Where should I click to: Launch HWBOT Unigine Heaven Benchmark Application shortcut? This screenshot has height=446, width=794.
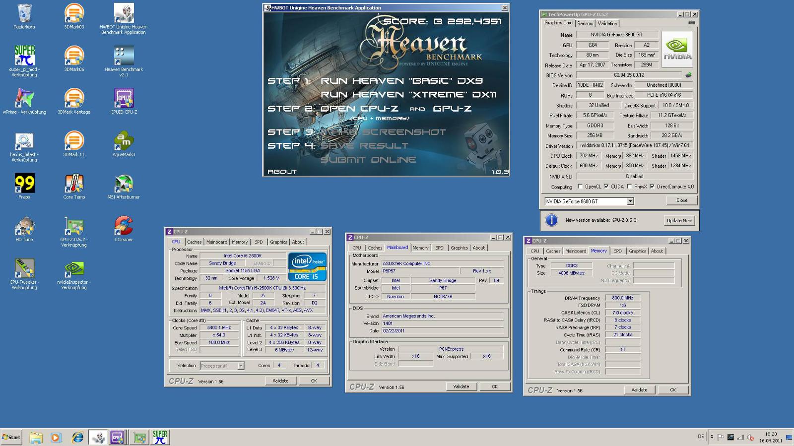[124, 14]
